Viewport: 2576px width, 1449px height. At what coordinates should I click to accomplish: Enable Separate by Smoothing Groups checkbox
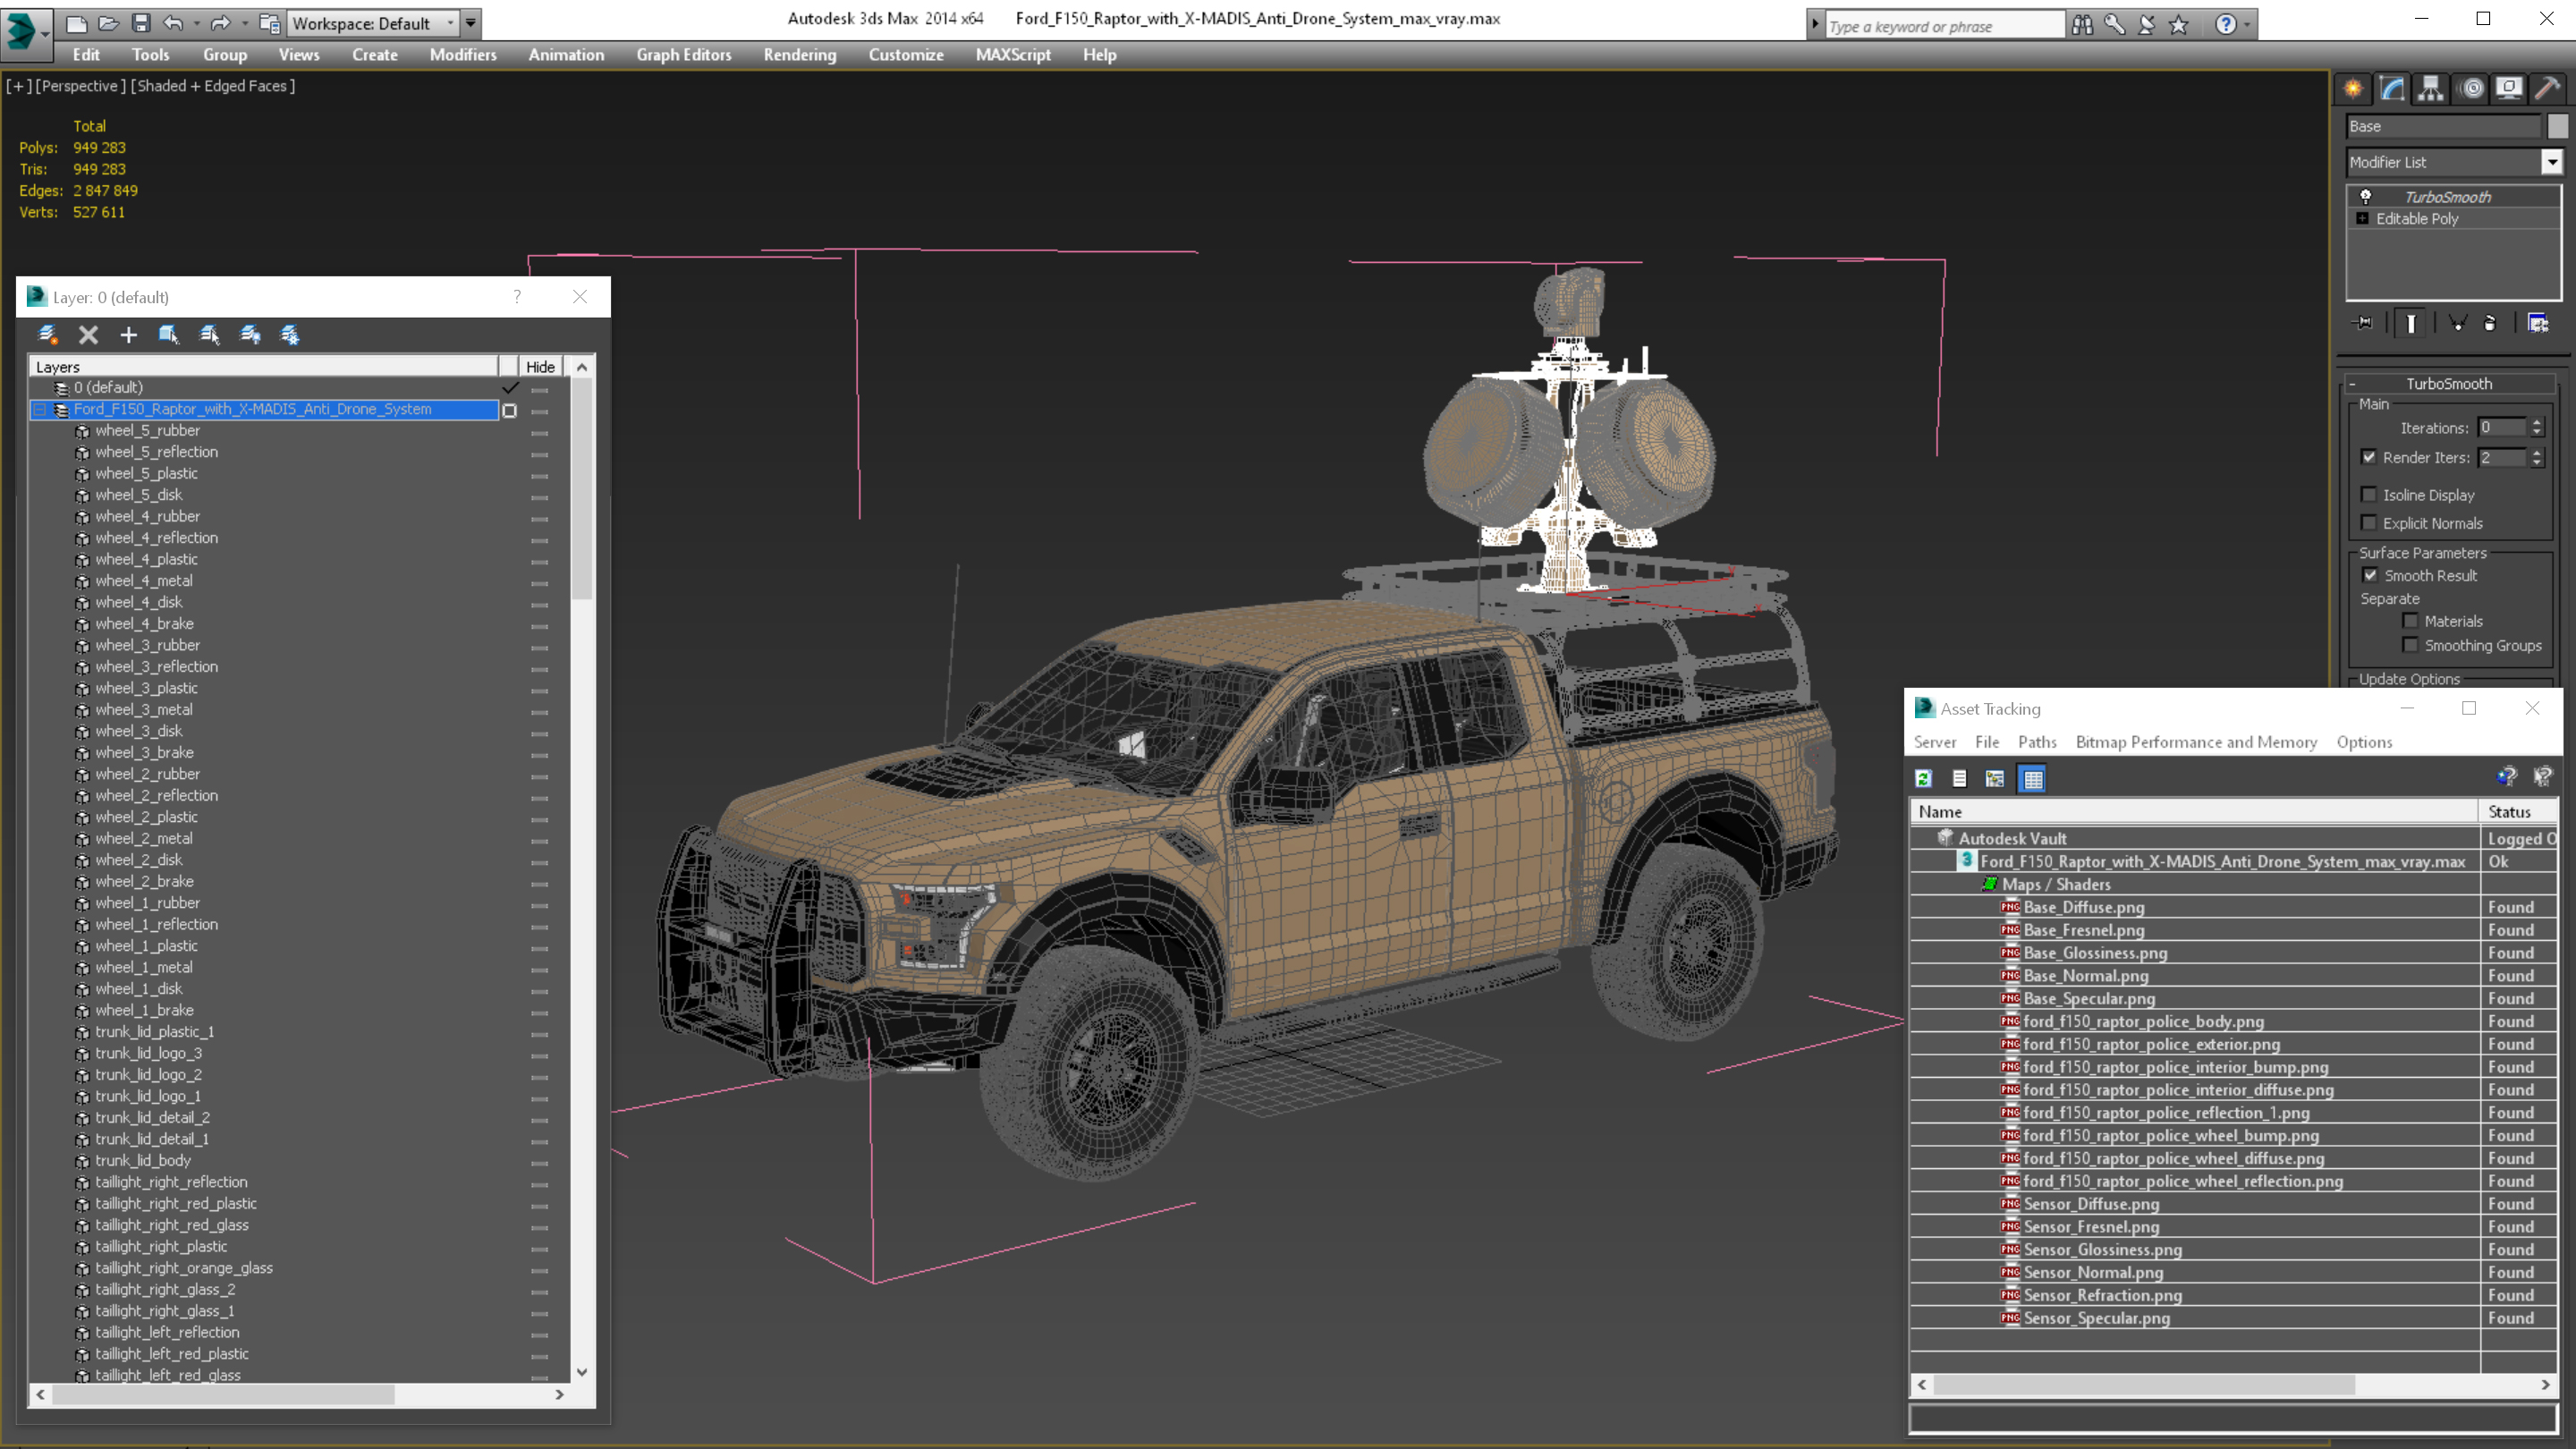click(x=2410, y=645)
